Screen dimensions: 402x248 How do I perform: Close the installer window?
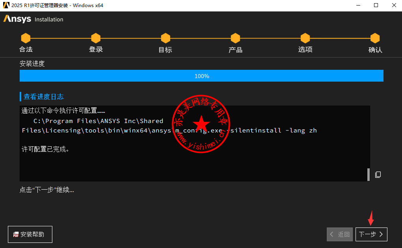394,6
